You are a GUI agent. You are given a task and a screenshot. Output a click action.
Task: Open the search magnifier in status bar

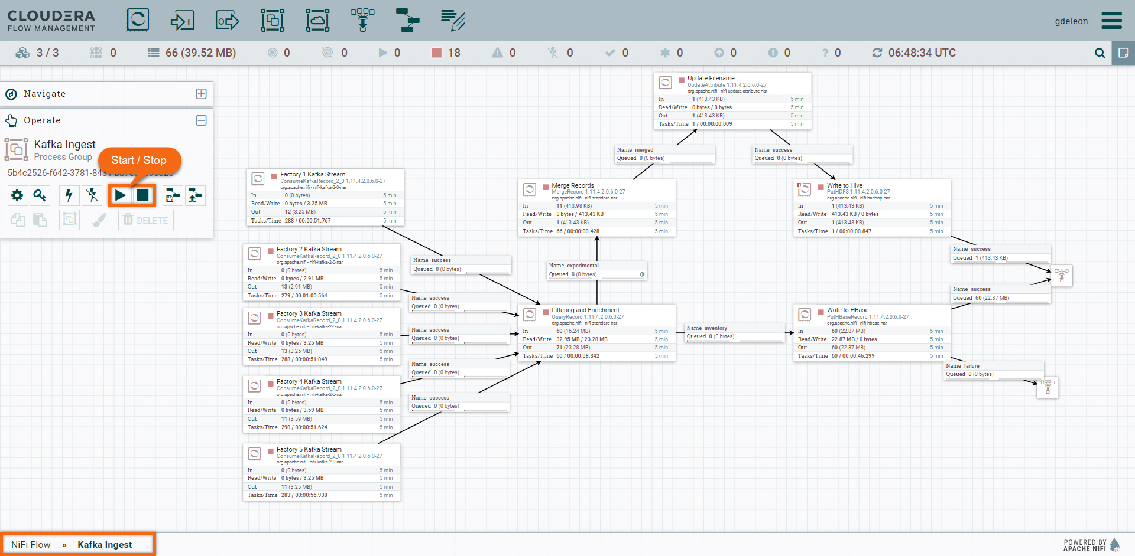1100,53
